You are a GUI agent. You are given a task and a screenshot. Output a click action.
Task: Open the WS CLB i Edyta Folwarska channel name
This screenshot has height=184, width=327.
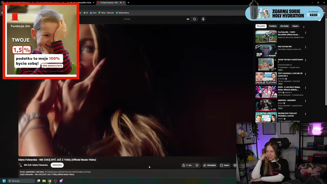(36, 165)
